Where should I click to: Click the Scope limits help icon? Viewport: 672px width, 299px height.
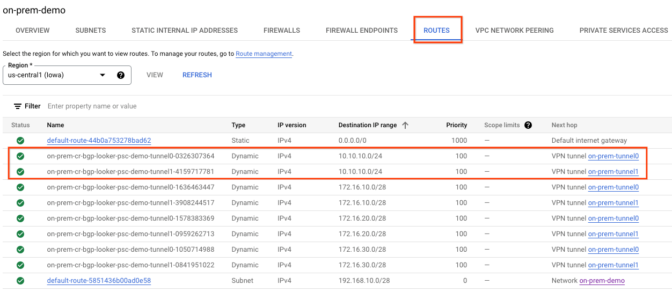pos(528,125)
